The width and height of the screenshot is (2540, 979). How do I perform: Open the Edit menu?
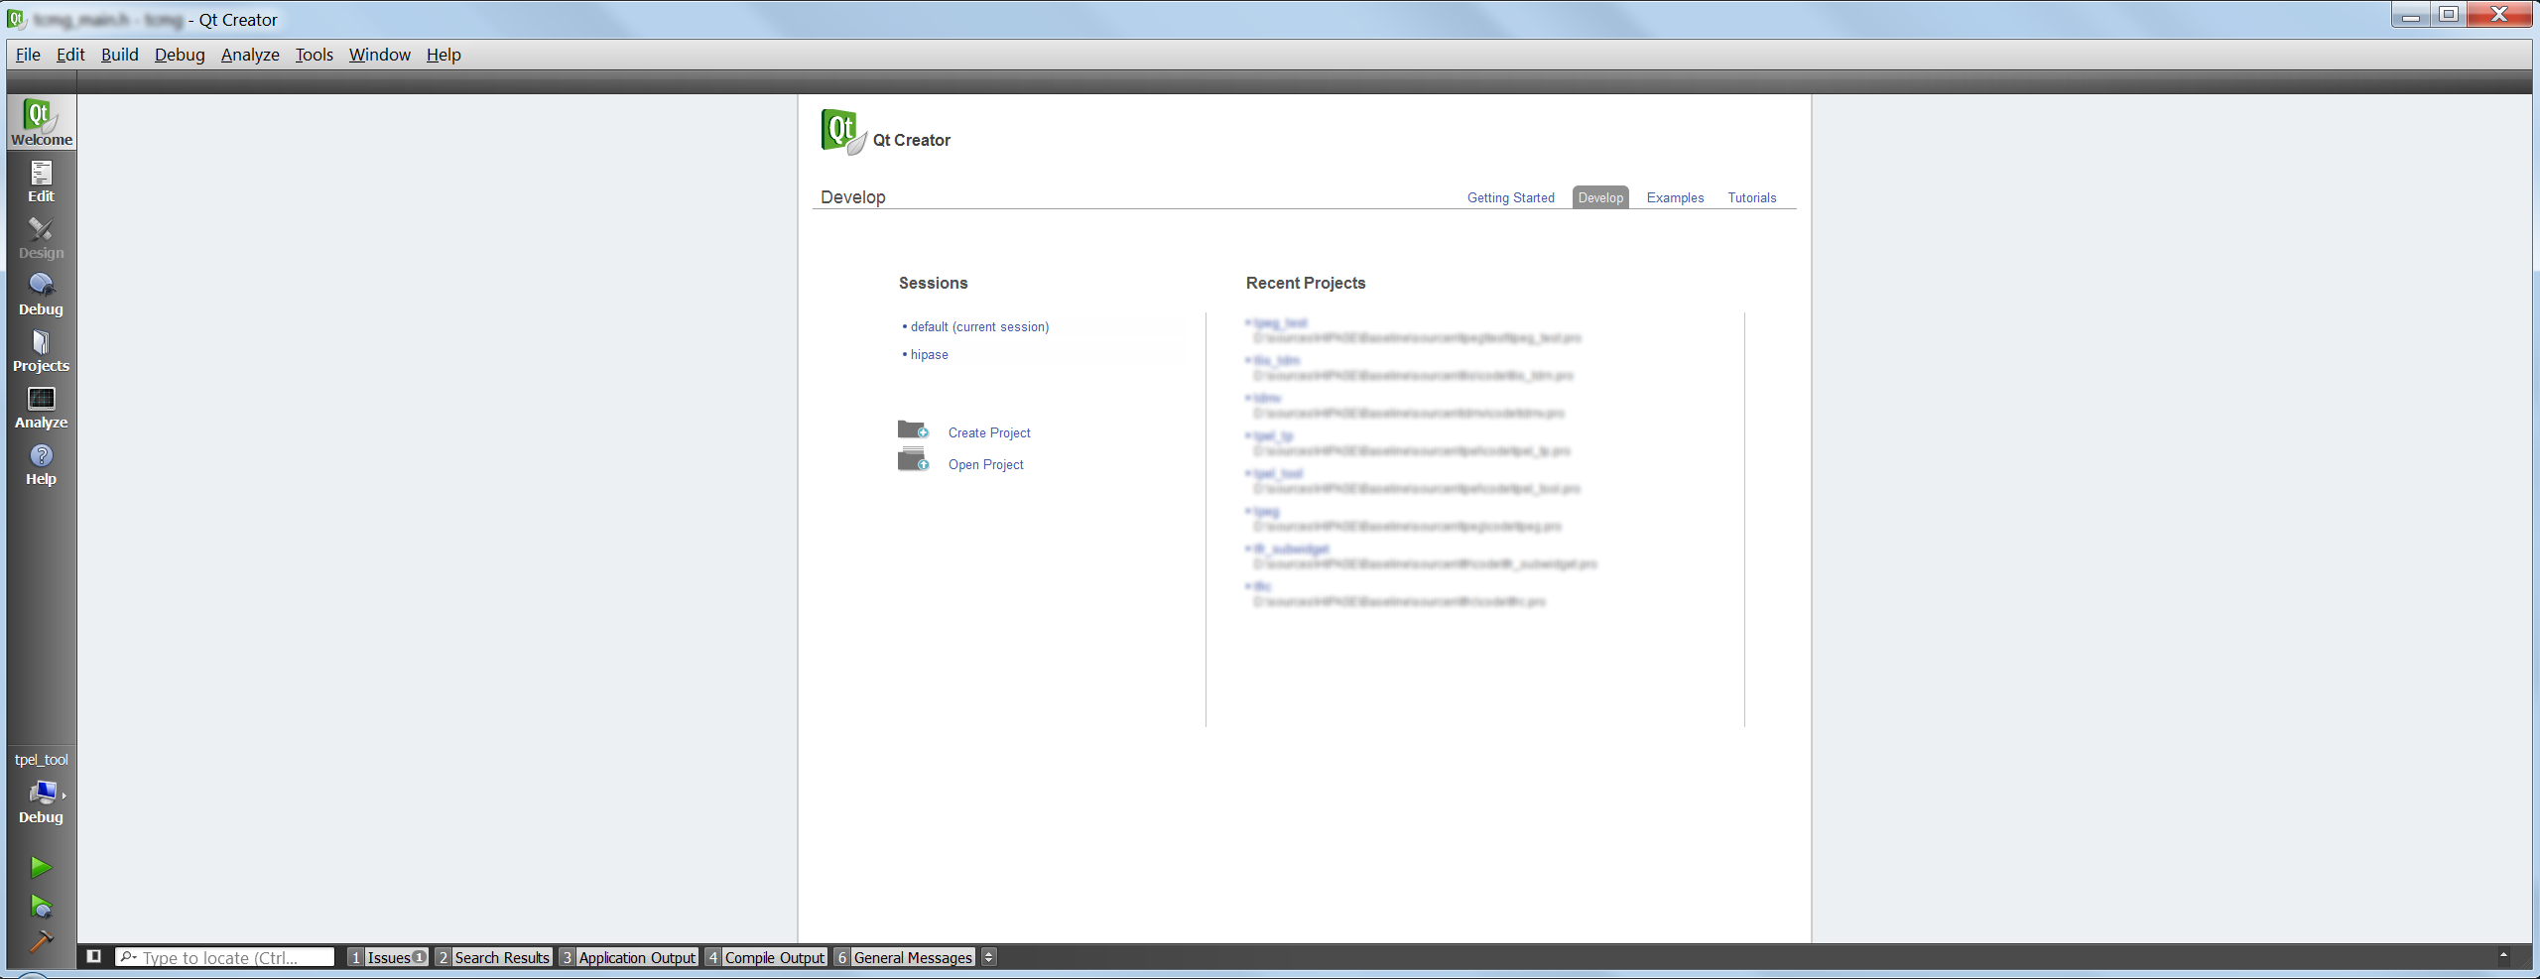(x=70, y=55)
